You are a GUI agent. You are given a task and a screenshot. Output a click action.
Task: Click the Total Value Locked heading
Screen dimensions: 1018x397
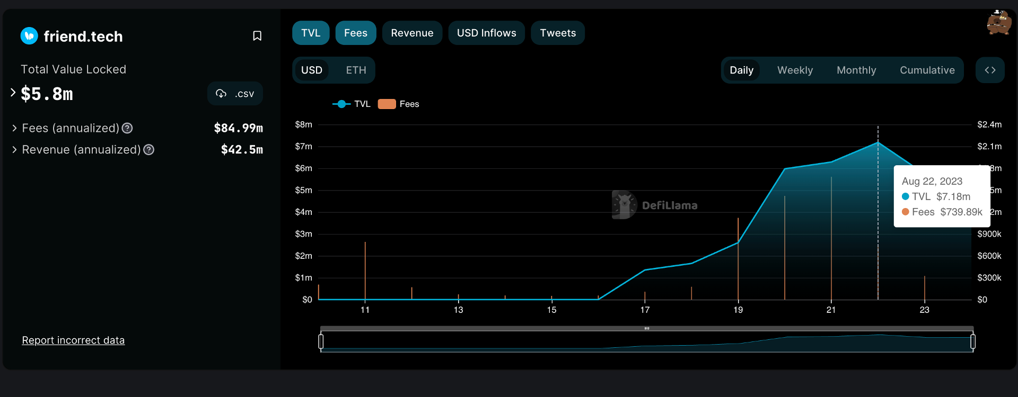[x=73, y=69]
